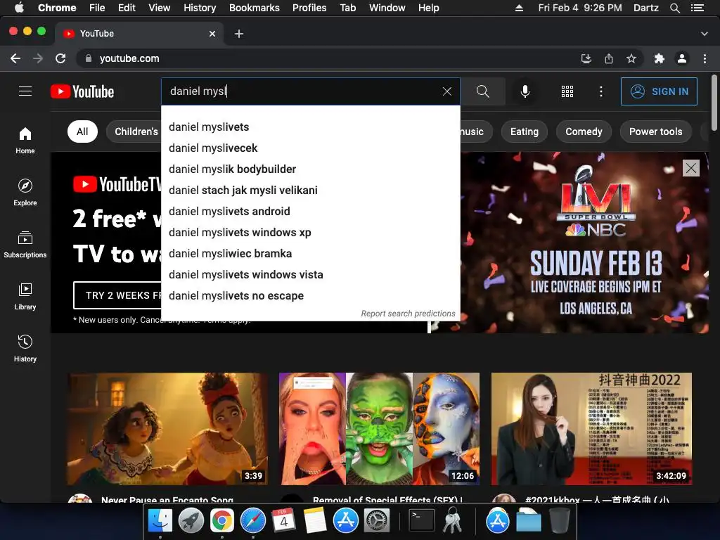Select the Children's filter chip
Image resolution: width=720 pixels, height=540 pixels.
point(134,131)
